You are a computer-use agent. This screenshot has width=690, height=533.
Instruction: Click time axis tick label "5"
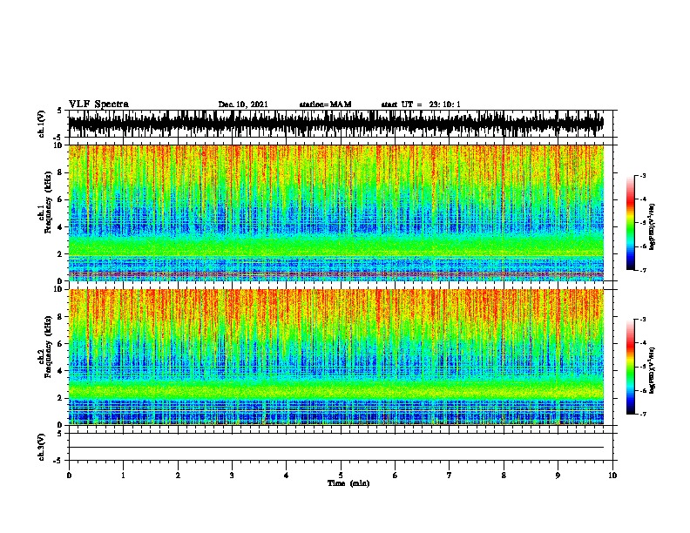coord(341,476)
